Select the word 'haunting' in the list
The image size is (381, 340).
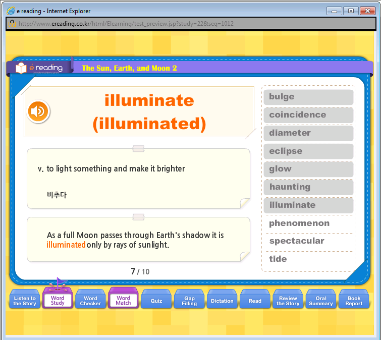[308, 187]
